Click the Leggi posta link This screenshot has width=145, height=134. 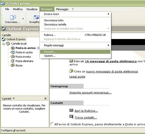(x=77, y=77)
